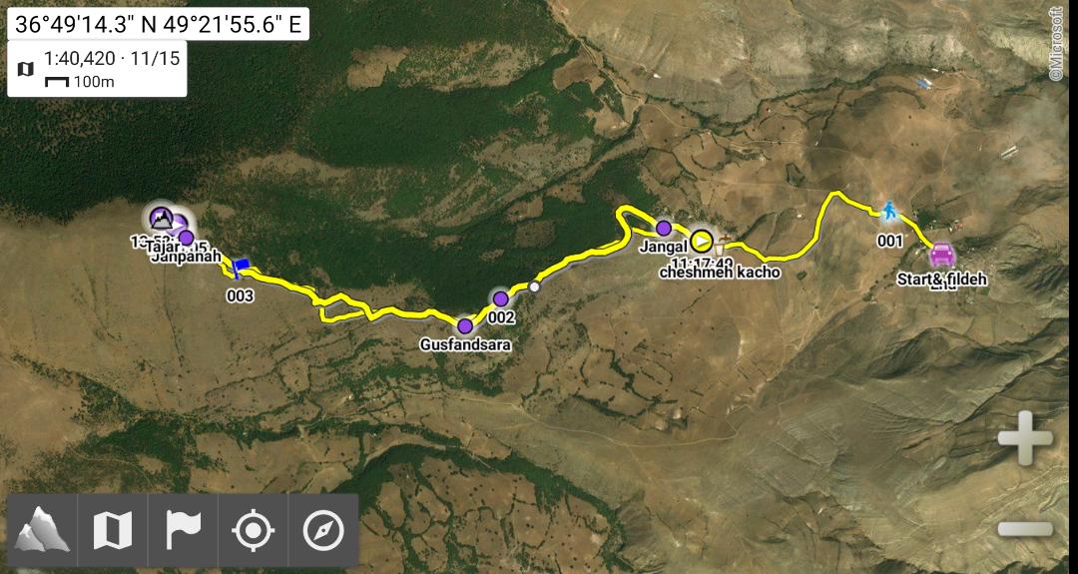This screenshot has width=1078, height=574.
Task: Open the coordinates readout box
Action: pos(158,24)
